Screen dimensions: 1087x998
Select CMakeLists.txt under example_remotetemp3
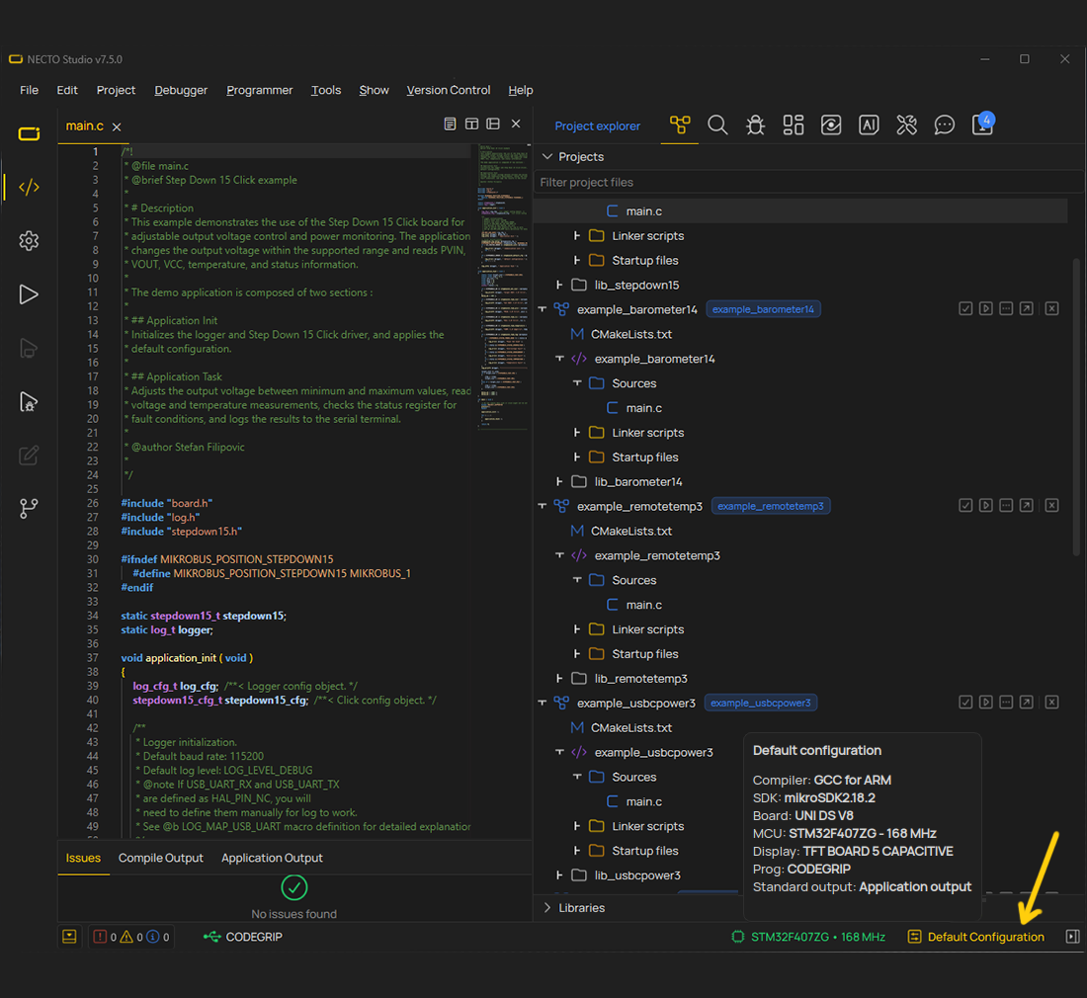click(x=630, y=531)
